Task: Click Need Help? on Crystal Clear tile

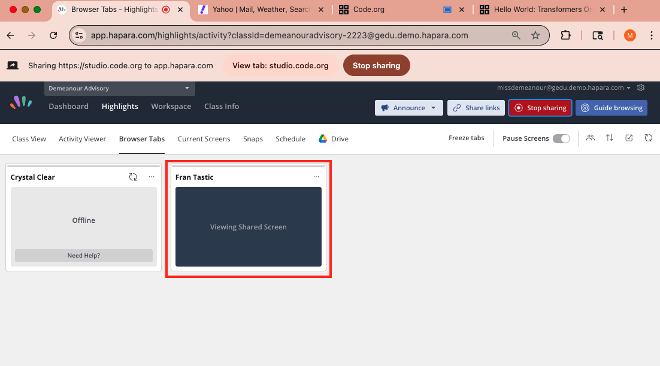Action: 84,255
